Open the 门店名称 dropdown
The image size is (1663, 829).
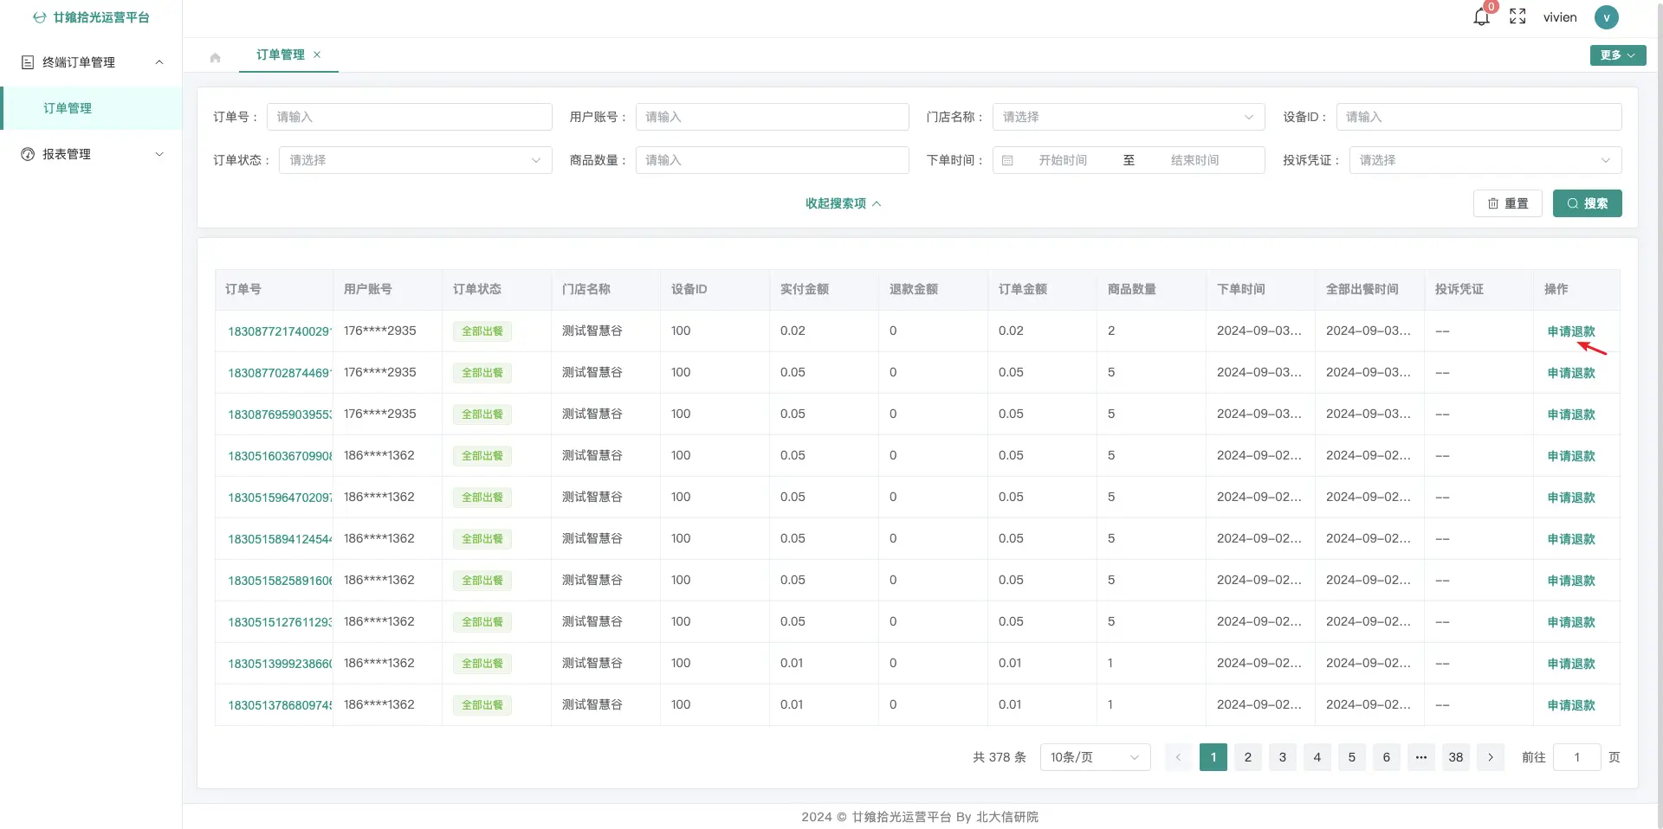(x=1129, y=117)
